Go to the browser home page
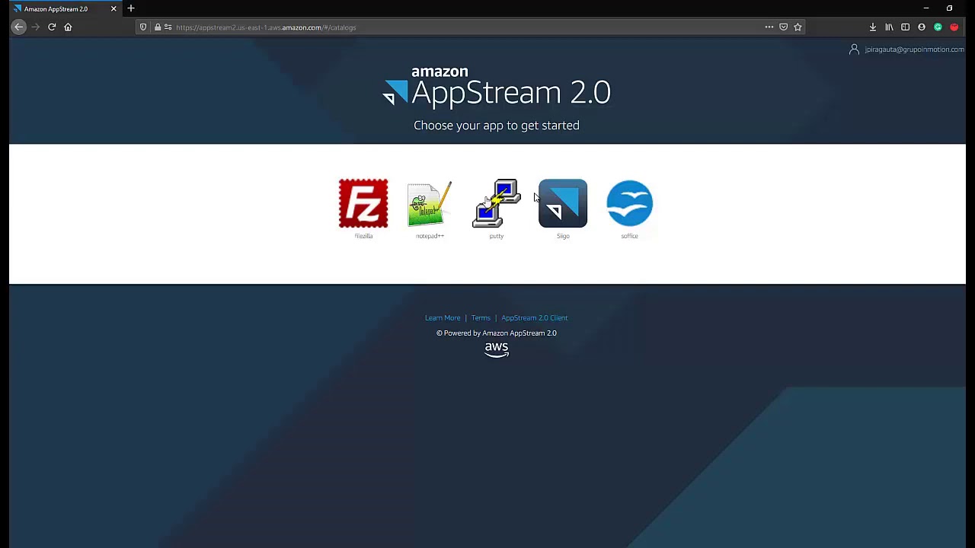 [68, 27]
